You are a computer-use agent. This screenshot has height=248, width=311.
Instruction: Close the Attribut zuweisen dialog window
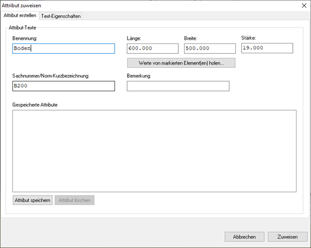[x=303, y=5]
